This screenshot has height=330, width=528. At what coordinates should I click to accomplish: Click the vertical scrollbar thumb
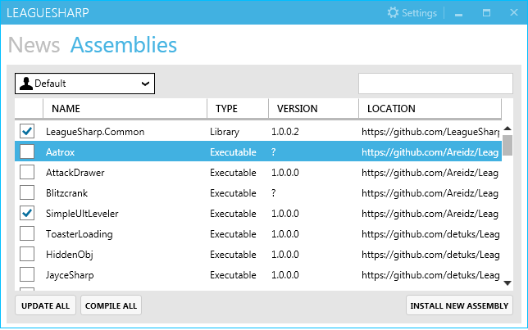point(508,145)
